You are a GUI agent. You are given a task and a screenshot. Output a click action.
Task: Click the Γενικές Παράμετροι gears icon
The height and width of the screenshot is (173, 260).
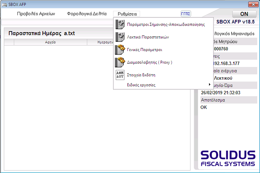tap(120, 50)
